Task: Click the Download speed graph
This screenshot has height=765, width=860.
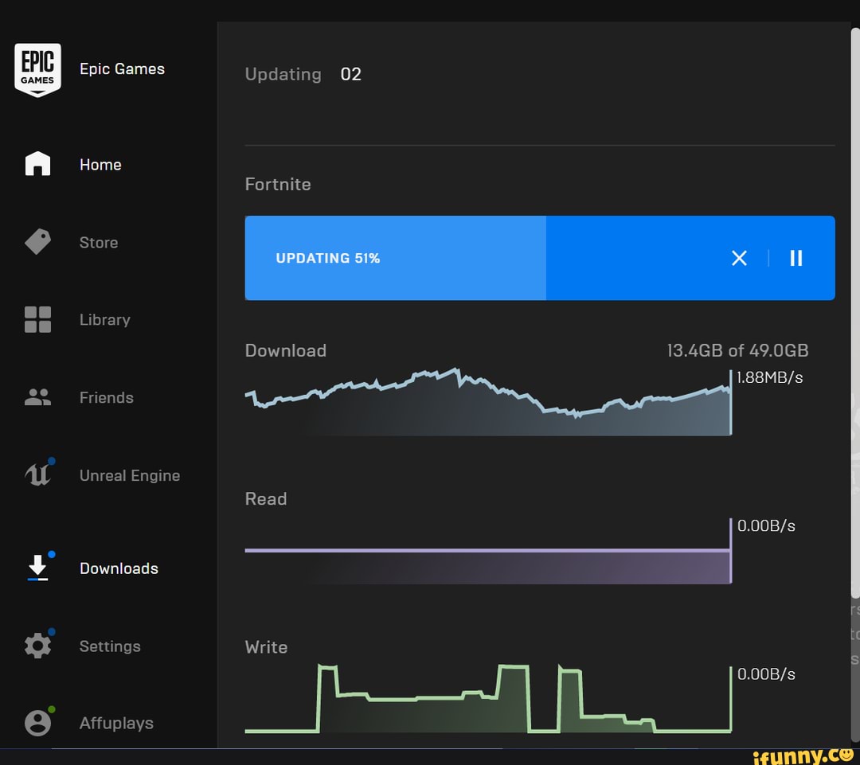Action: pyautogui.click(x=487, y=403)
